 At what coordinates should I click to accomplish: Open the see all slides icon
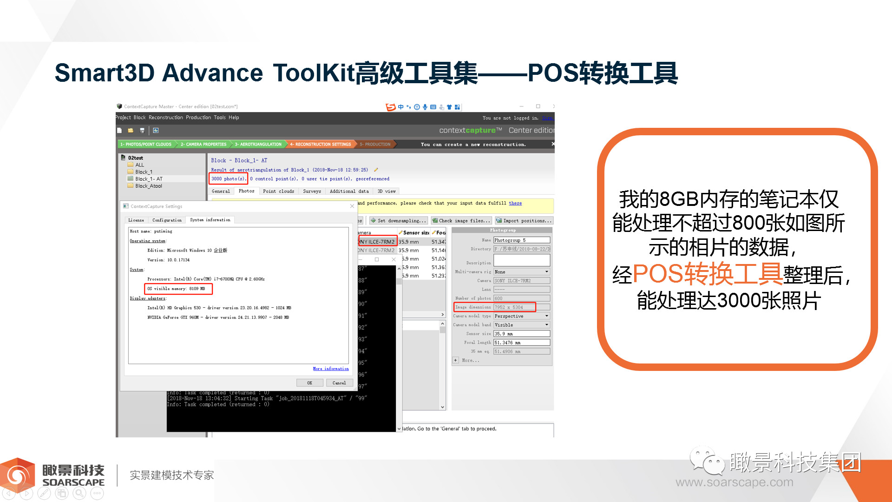click(x=61, y=493)
